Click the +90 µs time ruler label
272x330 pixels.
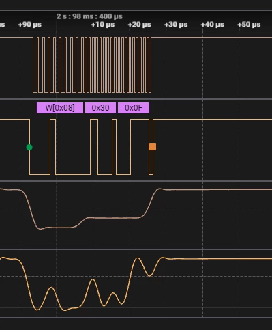click(30, 25)
